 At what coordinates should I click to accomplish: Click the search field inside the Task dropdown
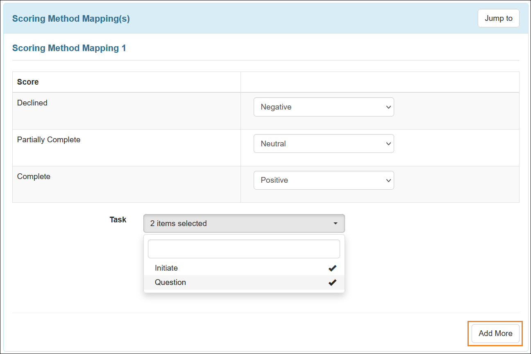coord(244,249)
